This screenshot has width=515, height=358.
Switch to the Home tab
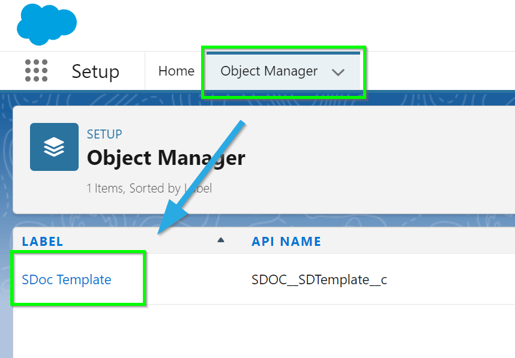point(176,71)
